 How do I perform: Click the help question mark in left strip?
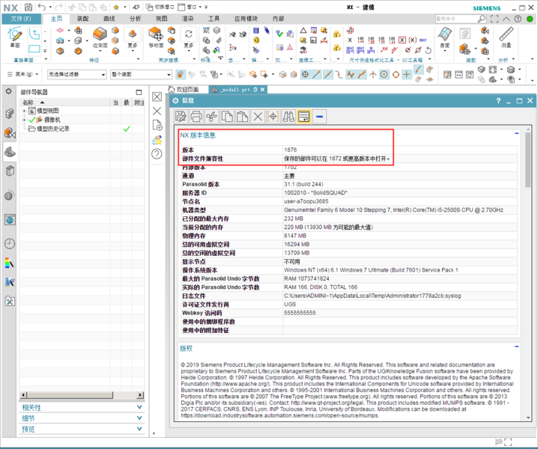157,154
